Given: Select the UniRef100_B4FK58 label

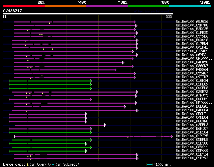Looking at the screenshot, I should point(192,62).
